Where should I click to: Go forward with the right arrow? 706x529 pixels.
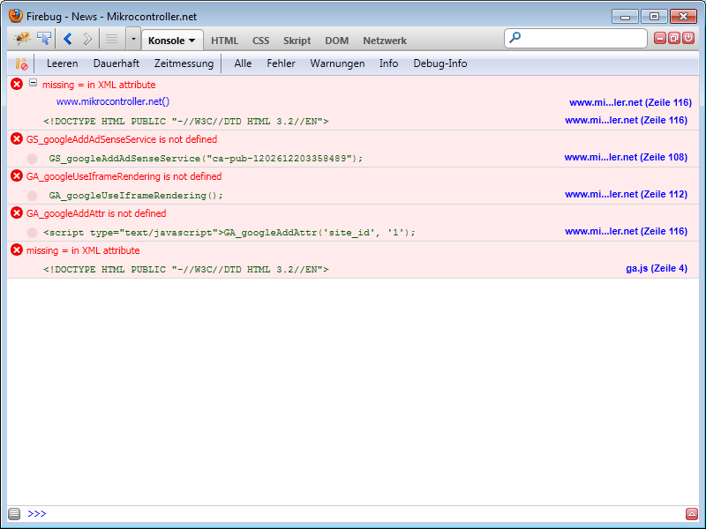87,40
